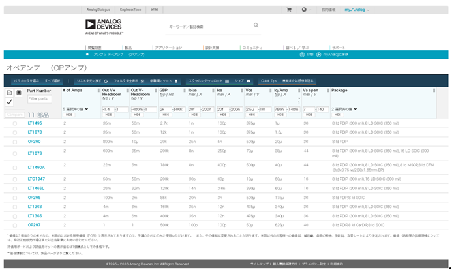
Task: Expand the Package values dropdown
Action: (356, 109)
